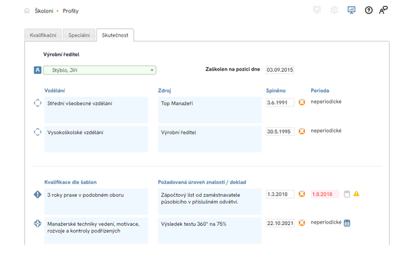Click the Zápočtový list od zaměstnavatele box
Viewport: 414px width, 261px height.
pos(210,202)
